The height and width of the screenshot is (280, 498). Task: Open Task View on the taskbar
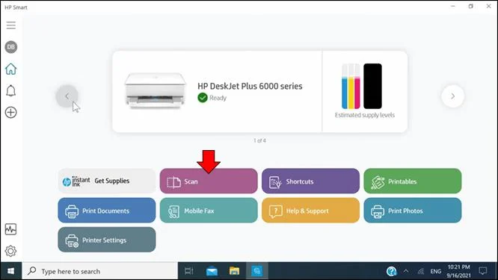189,271
